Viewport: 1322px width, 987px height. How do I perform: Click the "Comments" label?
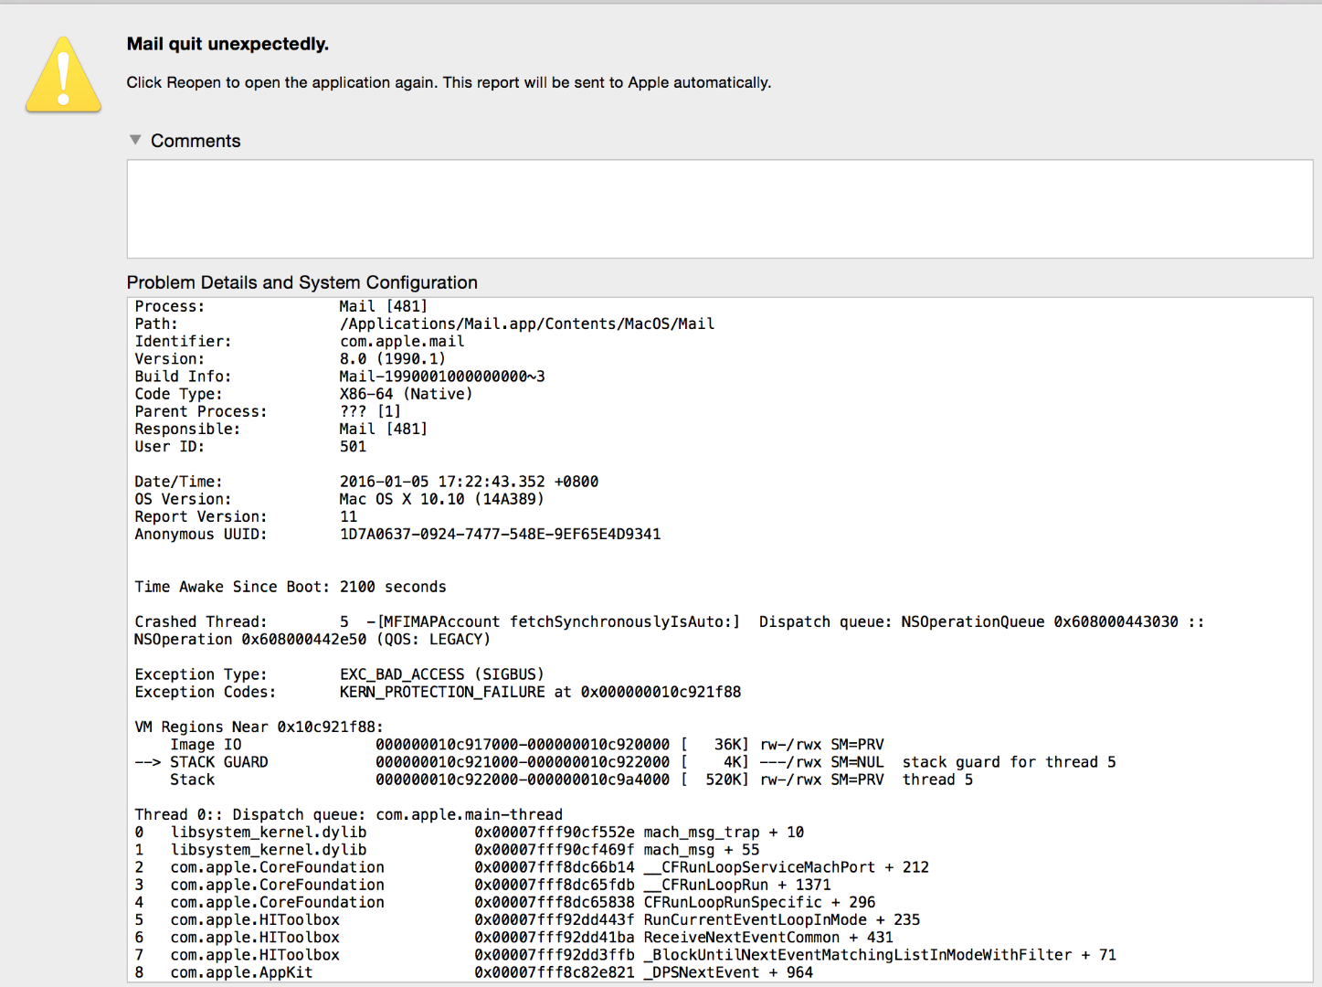[x=196, y=141]
